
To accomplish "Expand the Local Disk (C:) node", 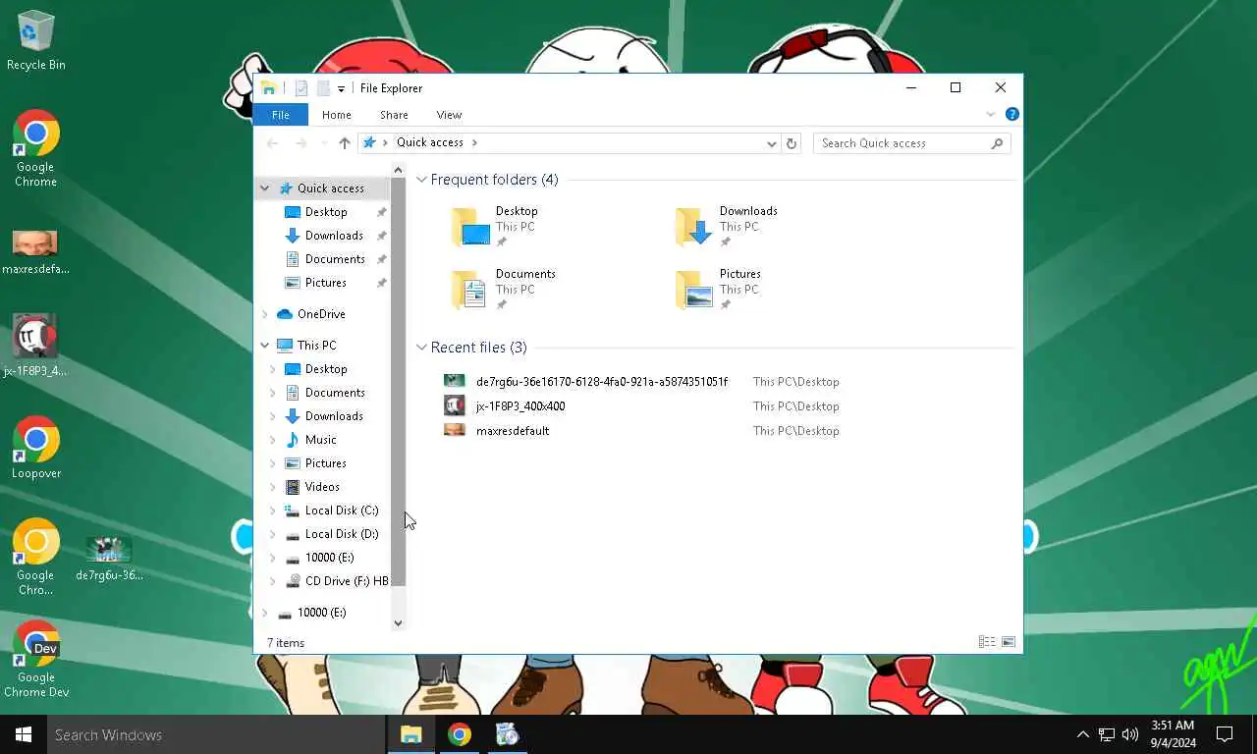I will pos(272,511).
